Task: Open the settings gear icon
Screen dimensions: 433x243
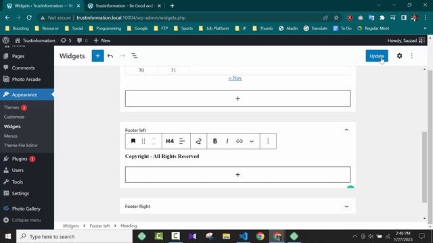Action: point(399,56)
